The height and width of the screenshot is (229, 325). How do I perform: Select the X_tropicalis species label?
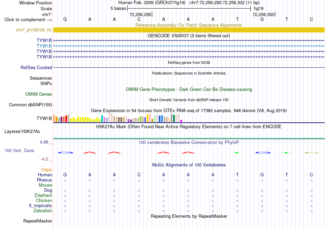40,206
